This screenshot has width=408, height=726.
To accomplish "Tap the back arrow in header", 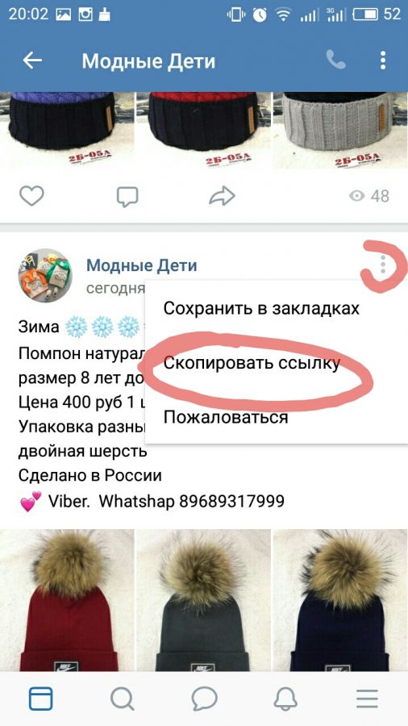I will [x=32, y=60].
